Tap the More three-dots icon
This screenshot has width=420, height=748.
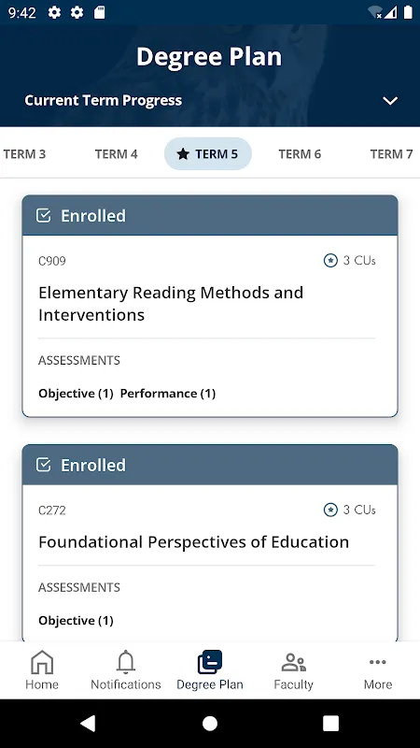click(378, 662)
